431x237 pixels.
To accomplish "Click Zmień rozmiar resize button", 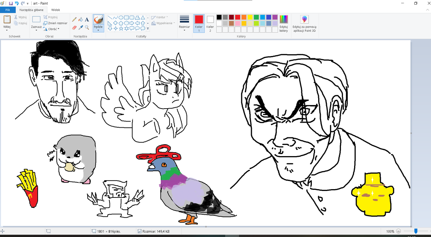I will (x=55, y=23).
